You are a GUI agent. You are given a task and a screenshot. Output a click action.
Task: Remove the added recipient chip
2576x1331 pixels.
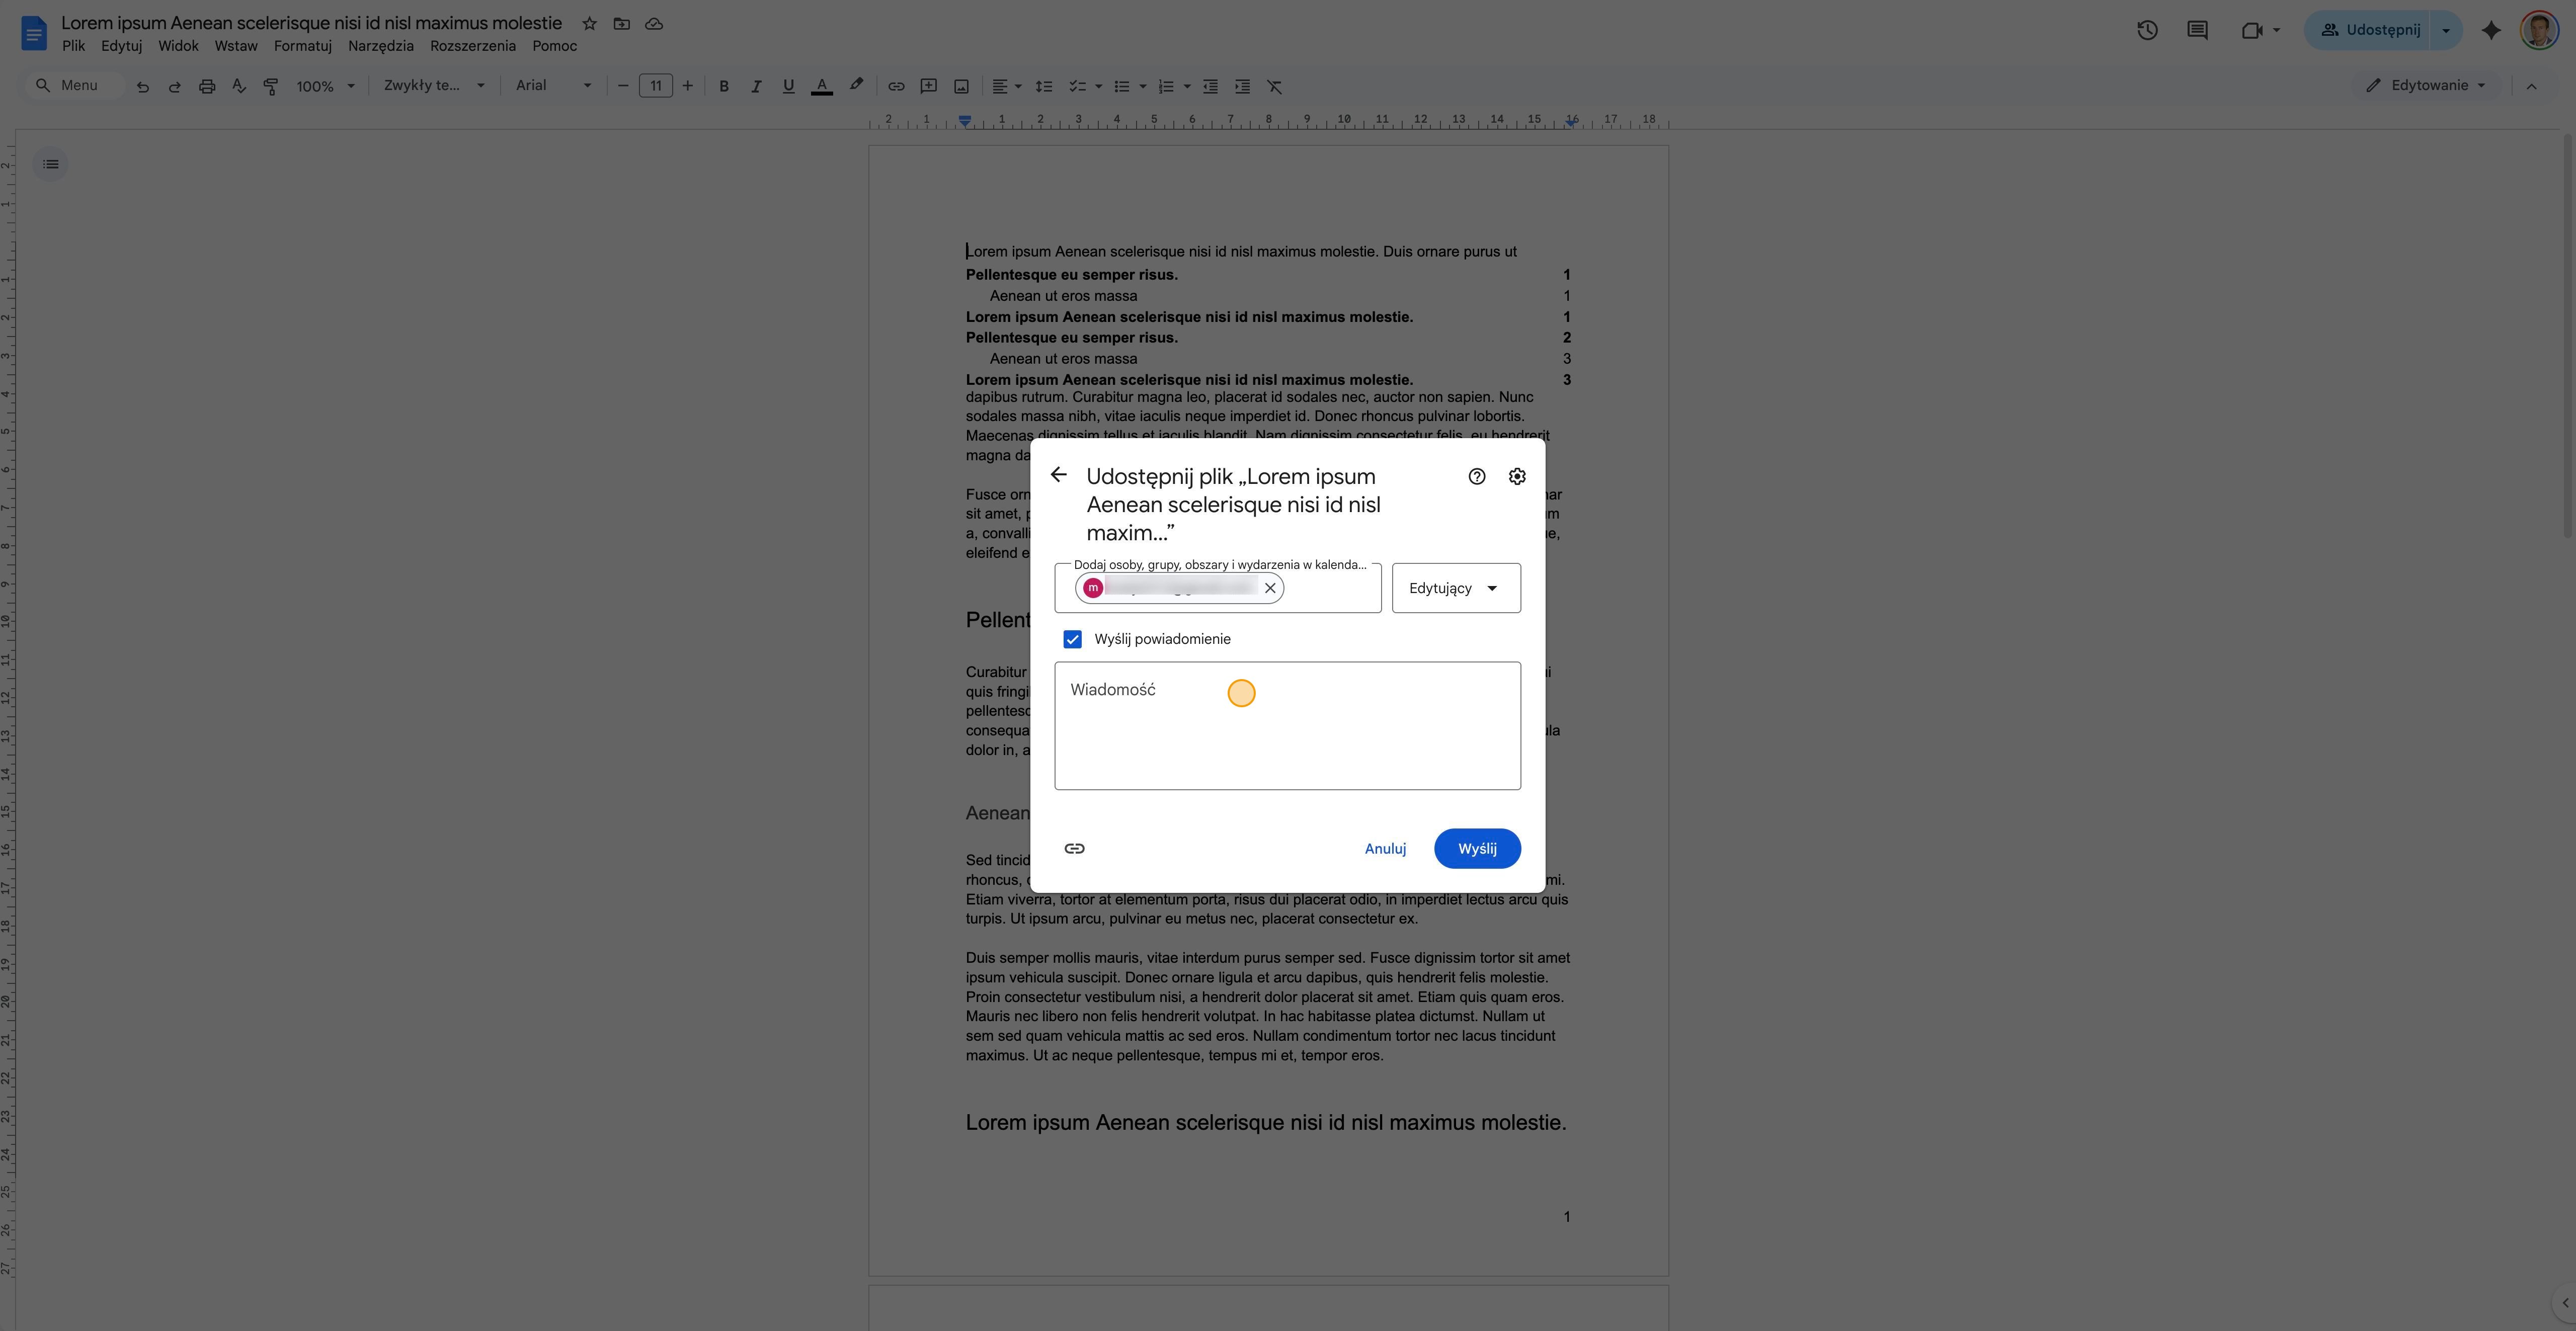(1270, 588)
